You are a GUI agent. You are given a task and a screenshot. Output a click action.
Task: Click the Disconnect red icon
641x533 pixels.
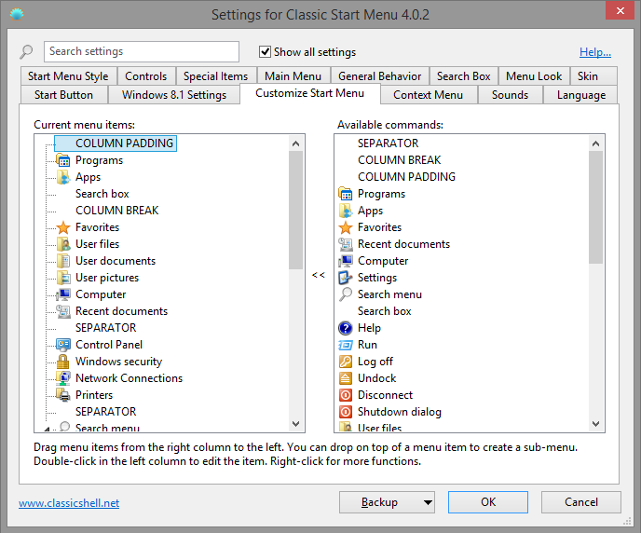tap(346, 395)
